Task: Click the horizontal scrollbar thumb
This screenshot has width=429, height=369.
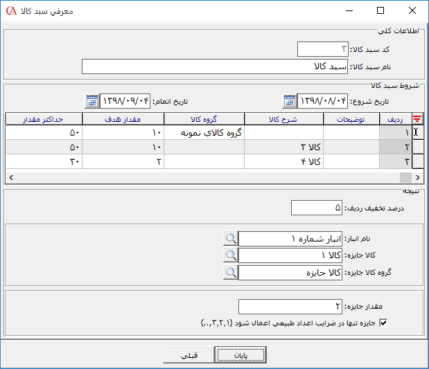Action: point(405,177)
